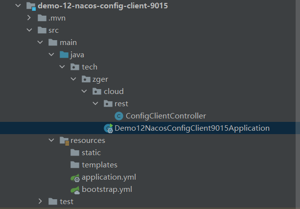
Task: Select the zger package label
Action: (100, 80)
